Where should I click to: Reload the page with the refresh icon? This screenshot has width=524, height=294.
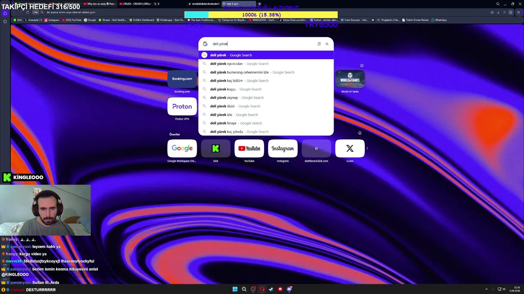pyautogui.click(x=27, y=12)
